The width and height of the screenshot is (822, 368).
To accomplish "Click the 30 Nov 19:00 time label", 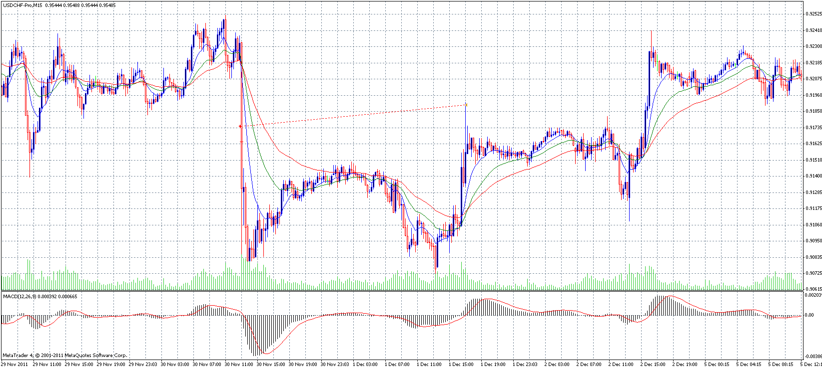I will coord(303,365).
